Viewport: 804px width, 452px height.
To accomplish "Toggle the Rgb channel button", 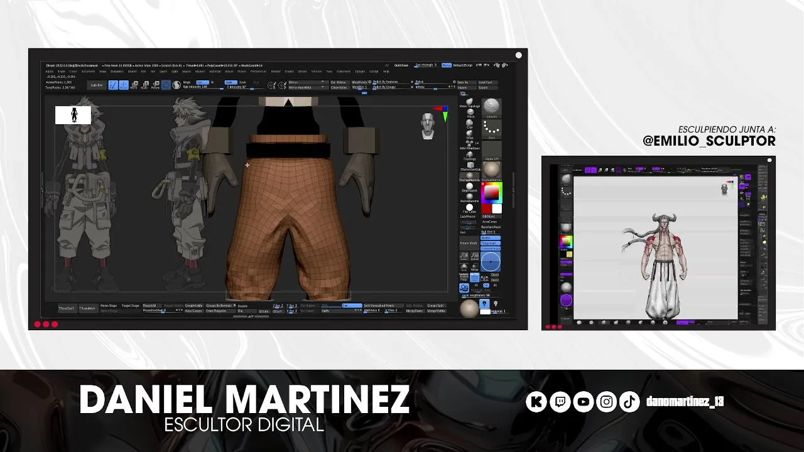I will (x=202, y=82).
